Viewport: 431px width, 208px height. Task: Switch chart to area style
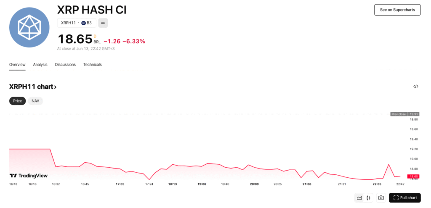tap(359, 198)
